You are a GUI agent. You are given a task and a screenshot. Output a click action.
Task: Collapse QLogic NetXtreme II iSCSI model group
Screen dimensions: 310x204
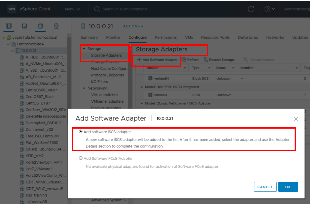click(142, 103)
